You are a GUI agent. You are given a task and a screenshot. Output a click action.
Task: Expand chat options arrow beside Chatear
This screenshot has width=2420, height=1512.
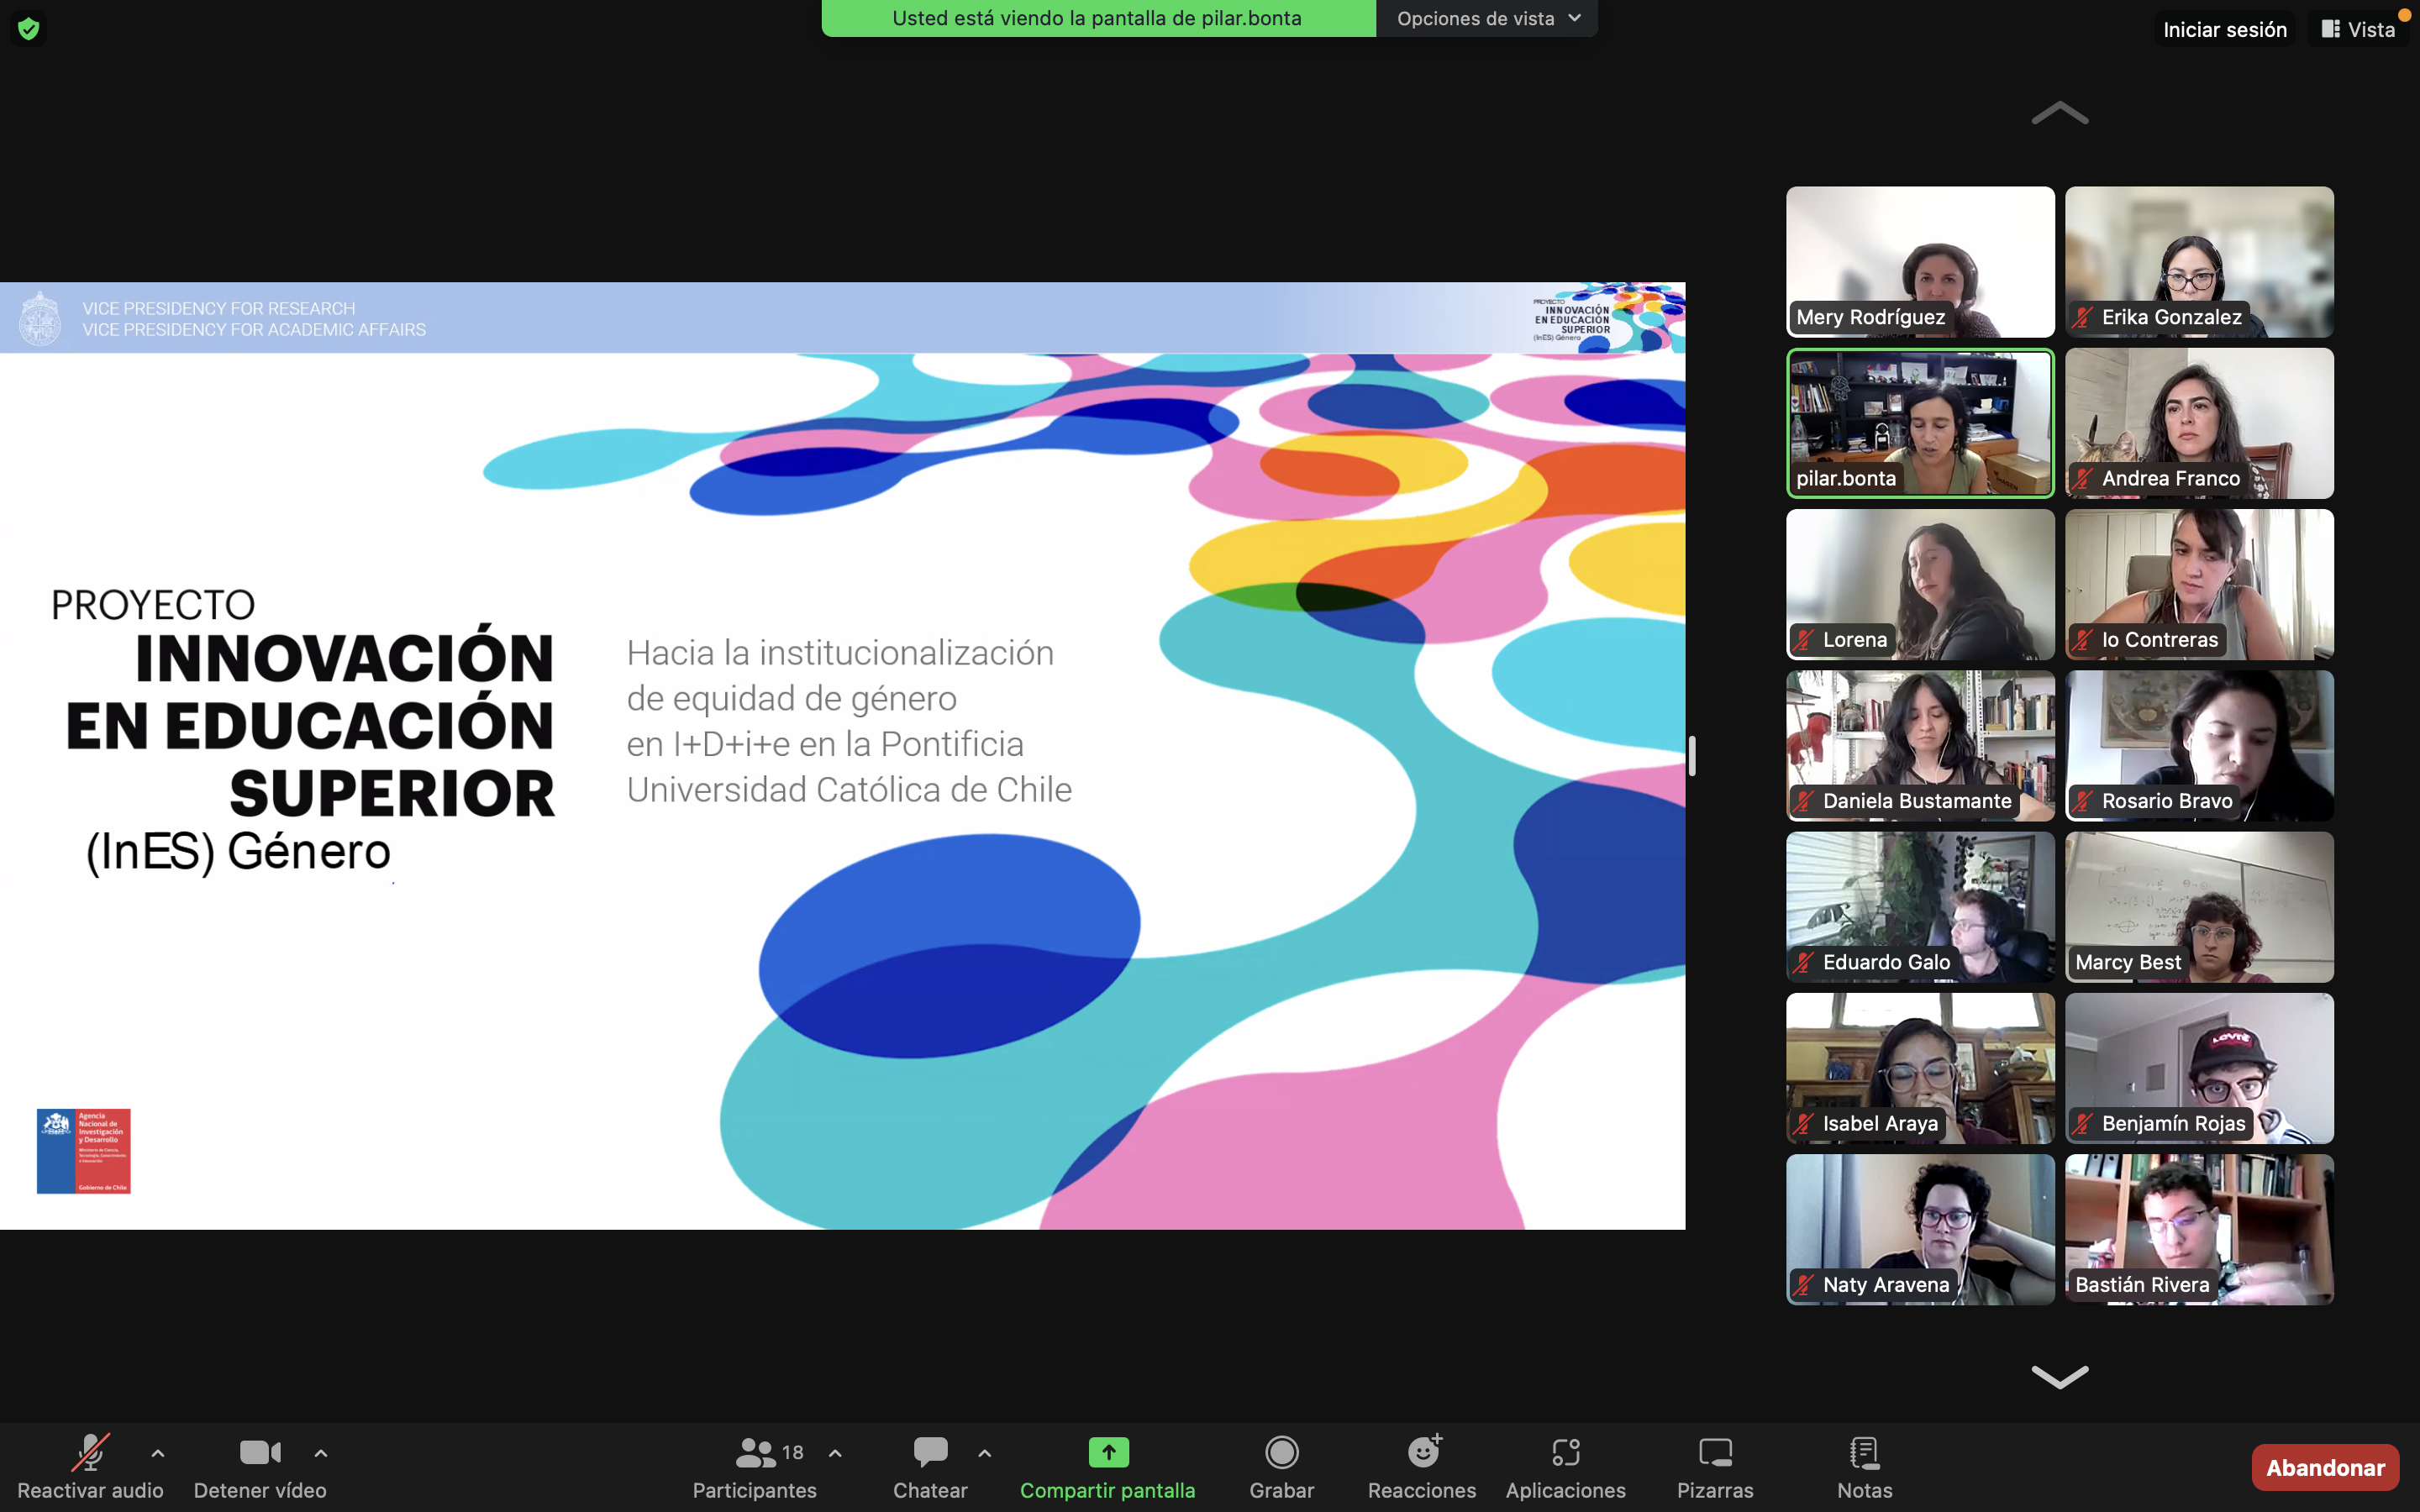[x=985, y=1453]
